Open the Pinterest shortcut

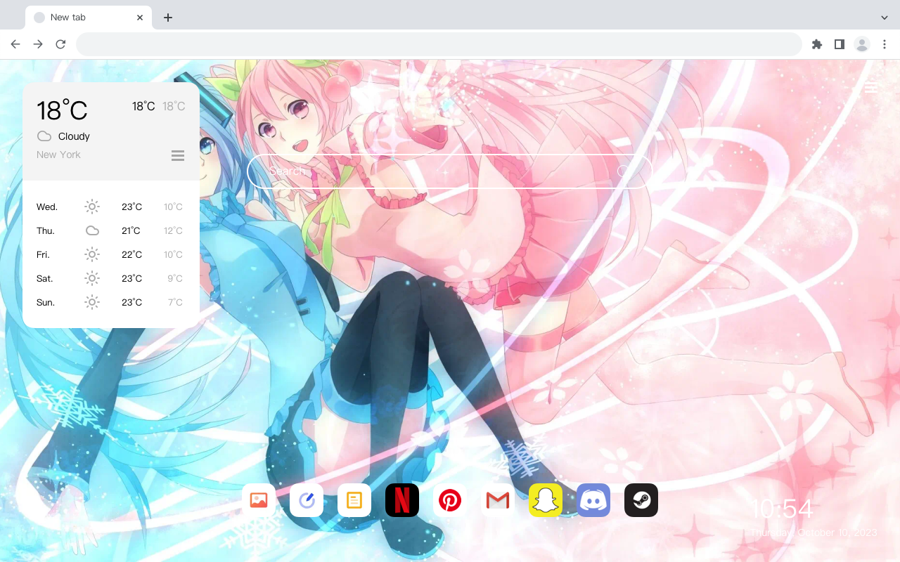(x=450, y=500)
